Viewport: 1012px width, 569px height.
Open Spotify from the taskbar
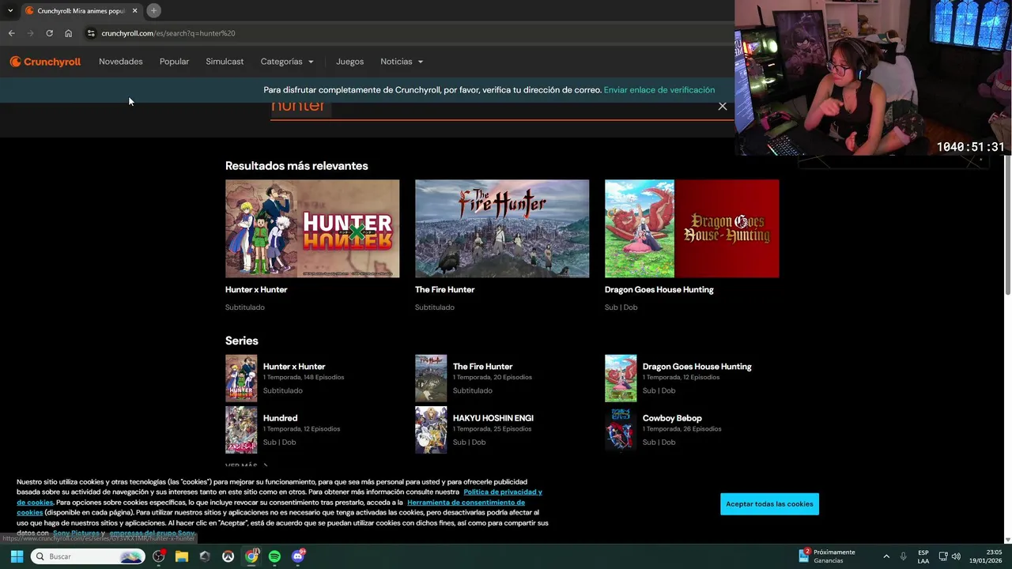[274, 556]
